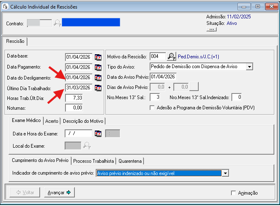Image resolution: width=280 pixels, height=206 pixels.
Task: Open Descrição do Motivo tab
Action: pyautogui.click(x=83, y=121)
